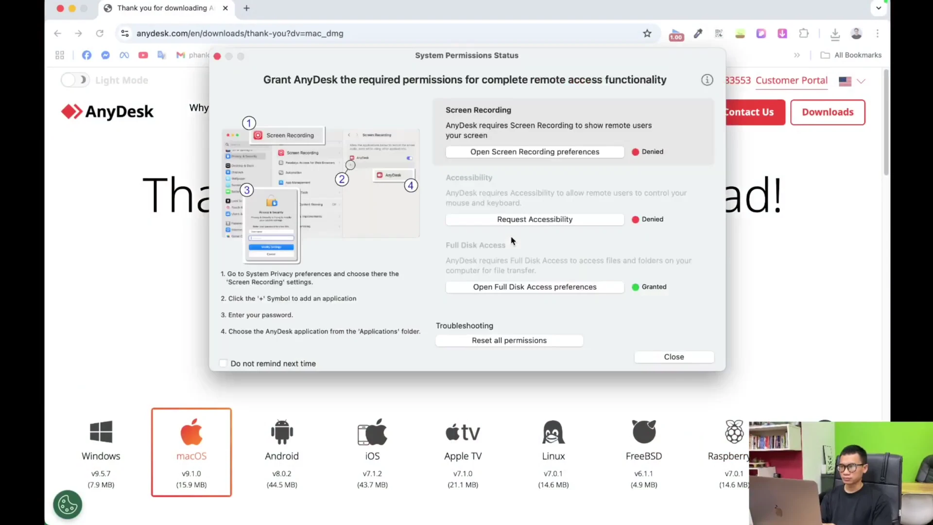Click Open Full Disk Access preferences
933x525 pixels.
[x=535, y=287]
